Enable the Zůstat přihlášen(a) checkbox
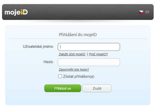The width and height of the screenshot is (155, 110). pyautogui.click(x=60, y=76)
